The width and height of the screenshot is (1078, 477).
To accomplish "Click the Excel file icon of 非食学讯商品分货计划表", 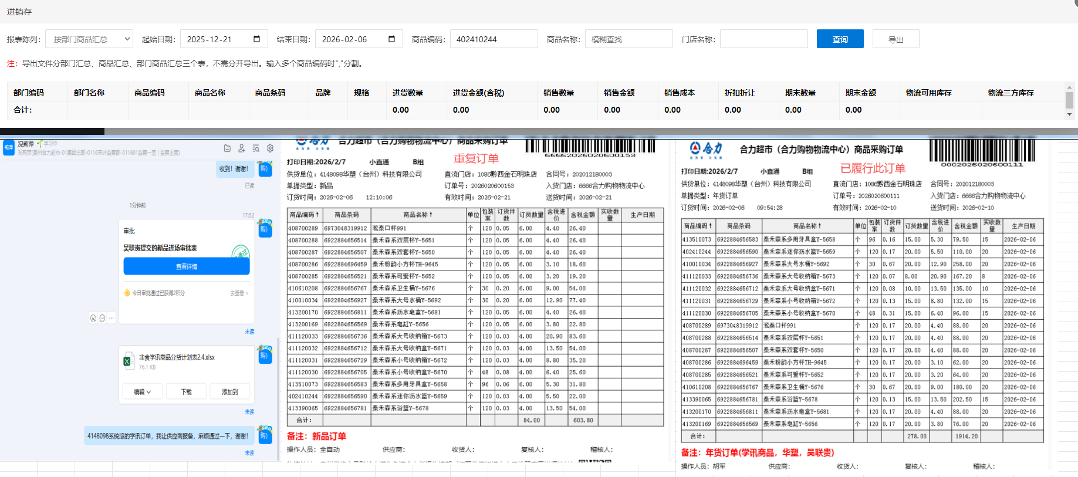I will click(127, 361).
